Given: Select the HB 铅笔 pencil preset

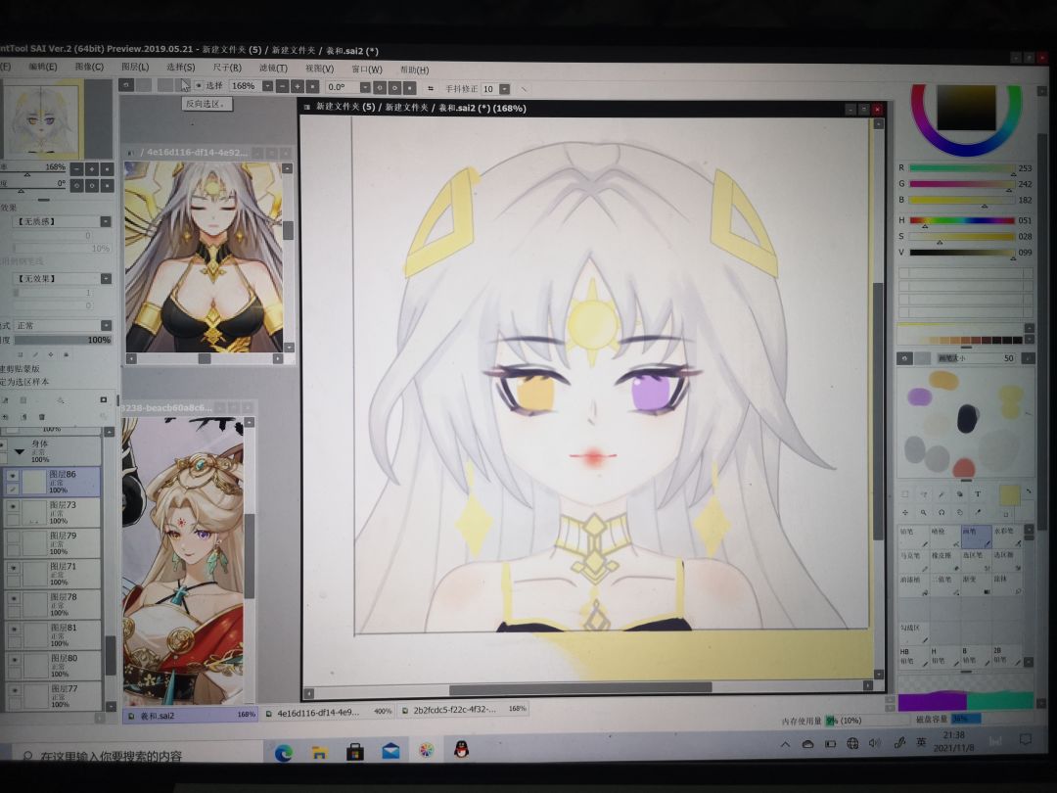Looking at the screenshot, I should (913, 657).
